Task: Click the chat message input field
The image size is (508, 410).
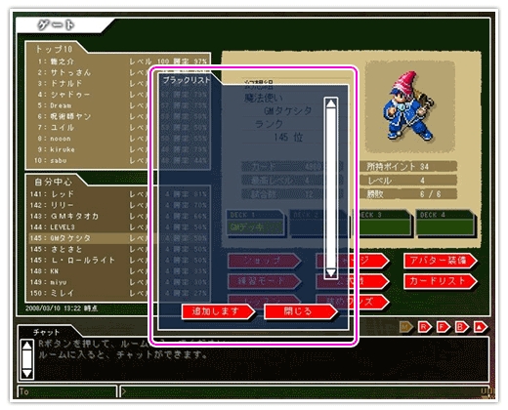Action: pos(306,391)
